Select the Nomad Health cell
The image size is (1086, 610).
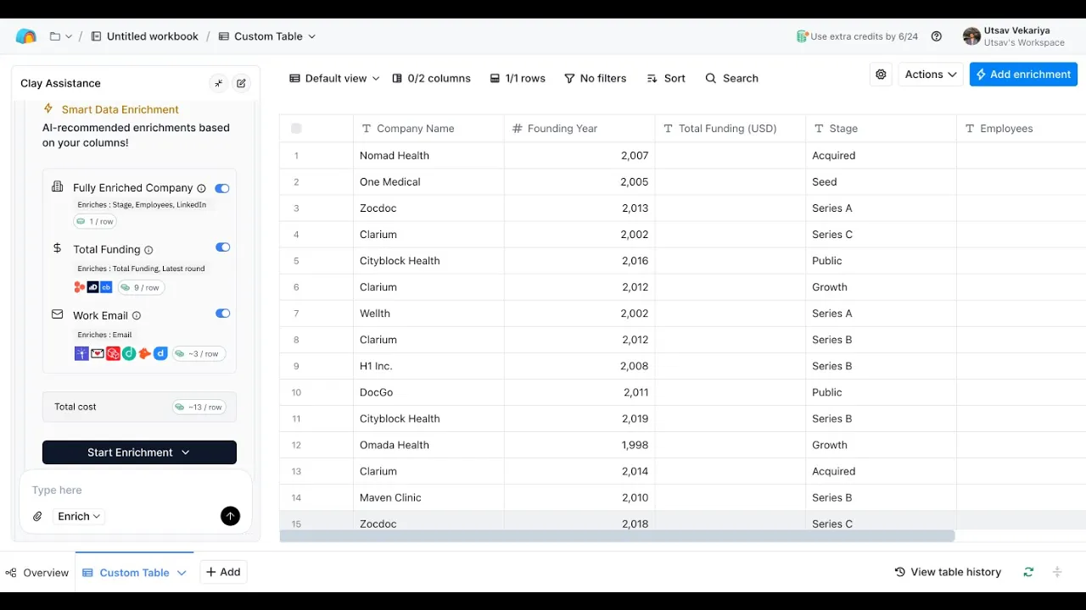pyautogui.click(x=428, y=156)
